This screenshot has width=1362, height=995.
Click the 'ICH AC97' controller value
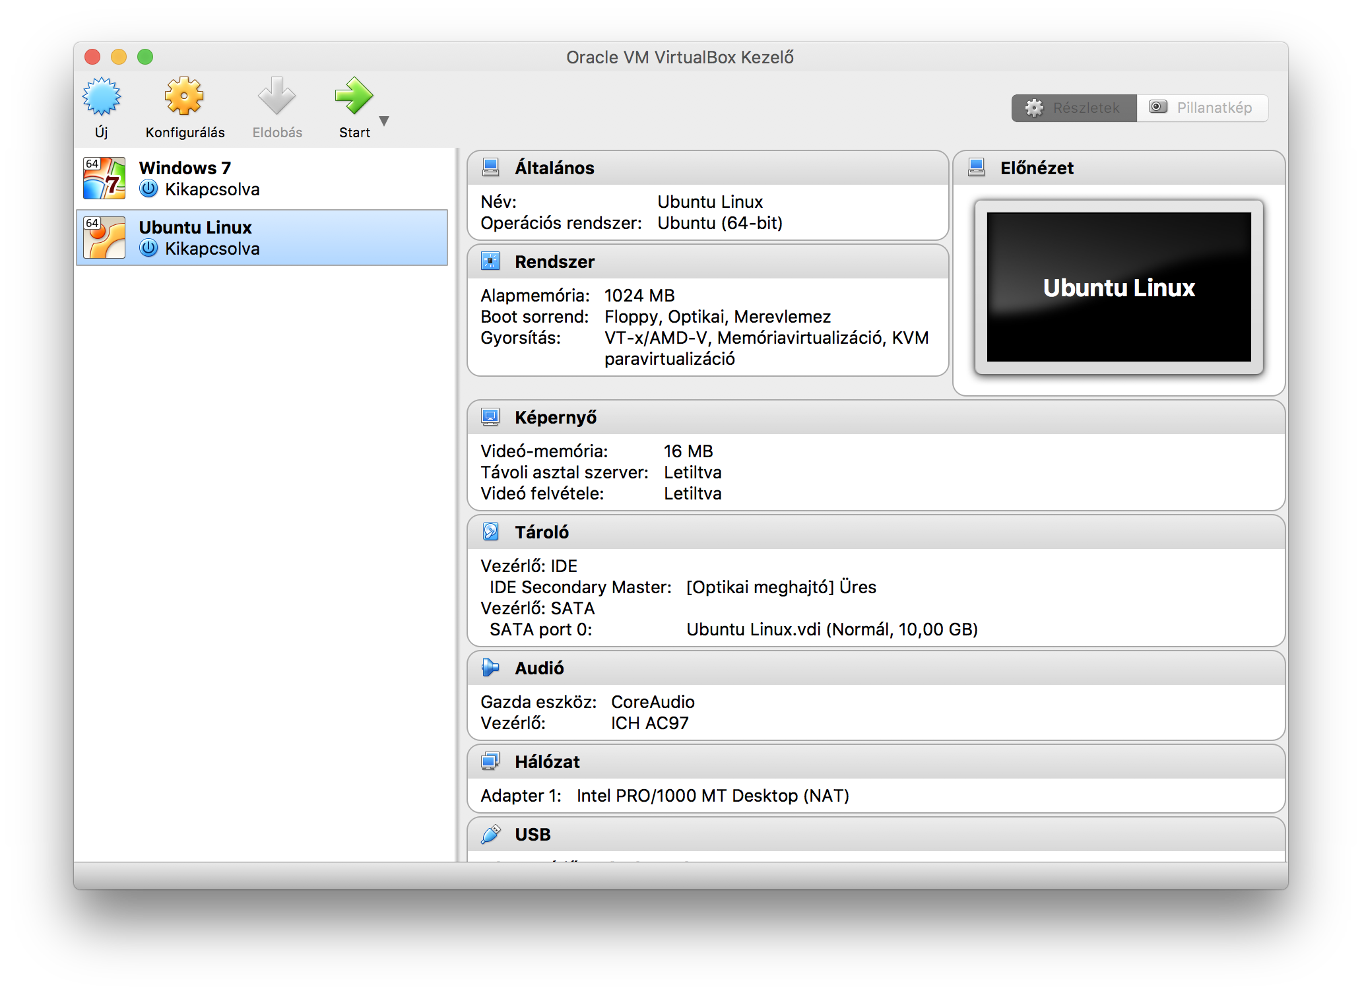[649, 723]
